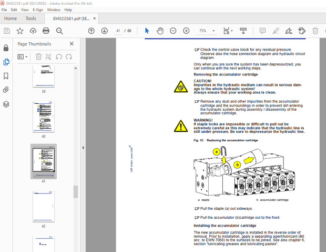Switch to the Tools tab
Image resolution: width=326 pixels, height=252 pixels.
click(31, 18)
